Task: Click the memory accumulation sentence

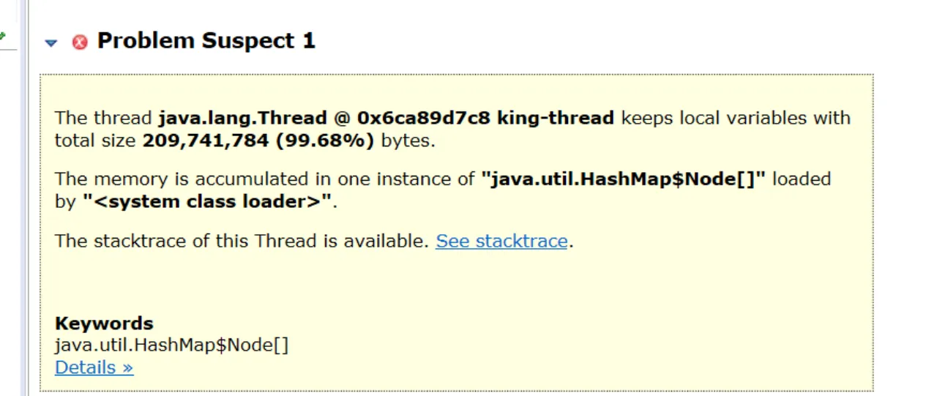Action: pyautogui.click(x=443, y=190)
